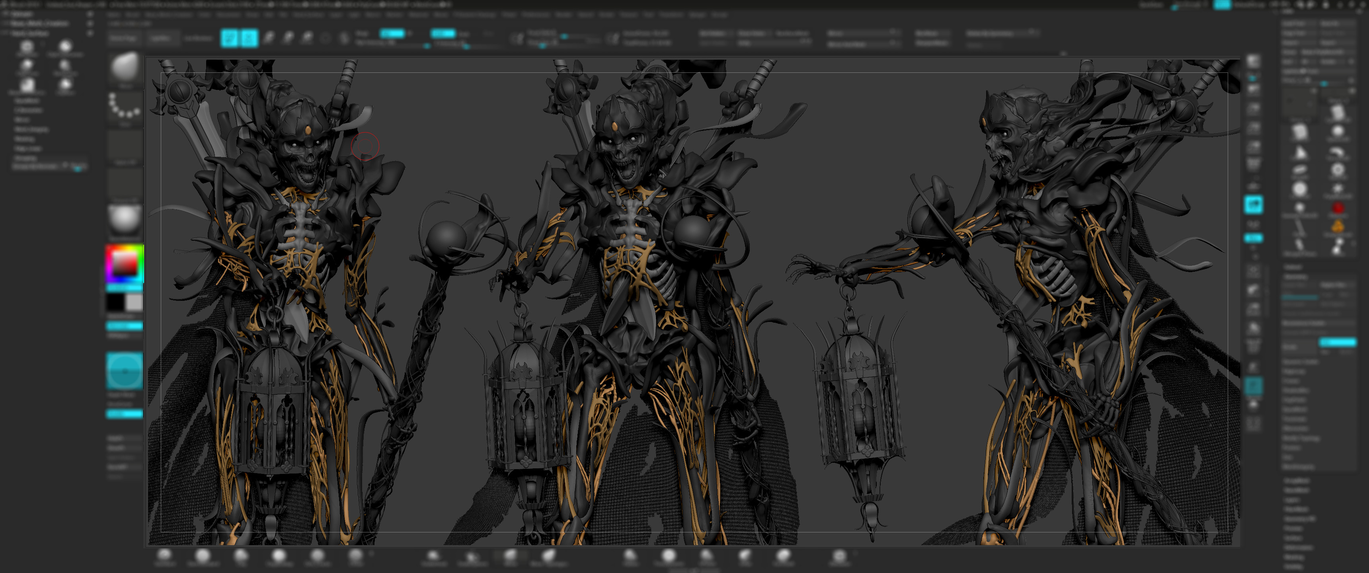
Task: Select the light gray main color swatch
Action: pyautogui.click(x=134, y=302)
